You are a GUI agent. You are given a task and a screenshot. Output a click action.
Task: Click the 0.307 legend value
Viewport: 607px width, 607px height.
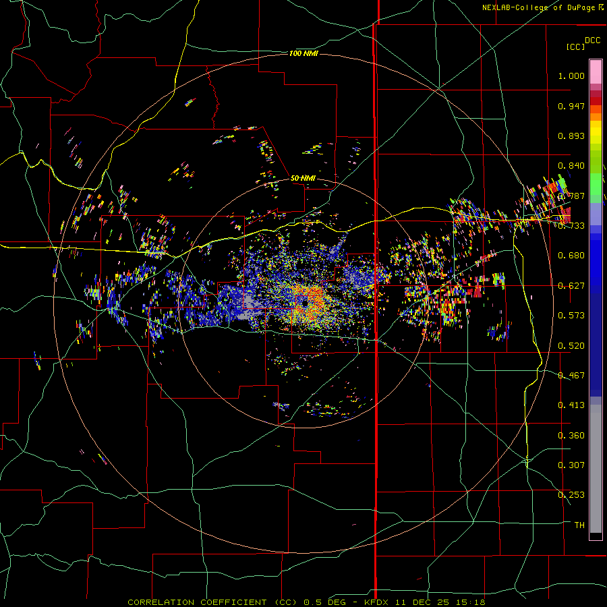571,465
